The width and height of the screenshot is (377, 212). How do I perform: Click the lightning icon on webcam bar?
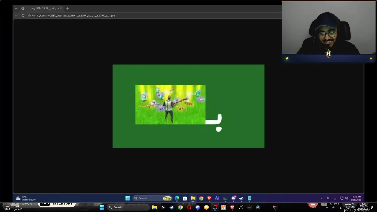click(x=287, y=59)
